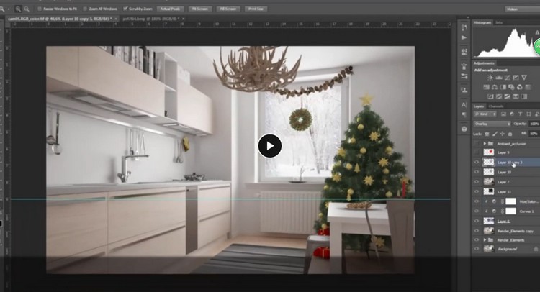Screen dimensions: 540x292
Task: Enable Zoom All Windows checkbox
Action: pyautogui.click(x=85, y=9)
